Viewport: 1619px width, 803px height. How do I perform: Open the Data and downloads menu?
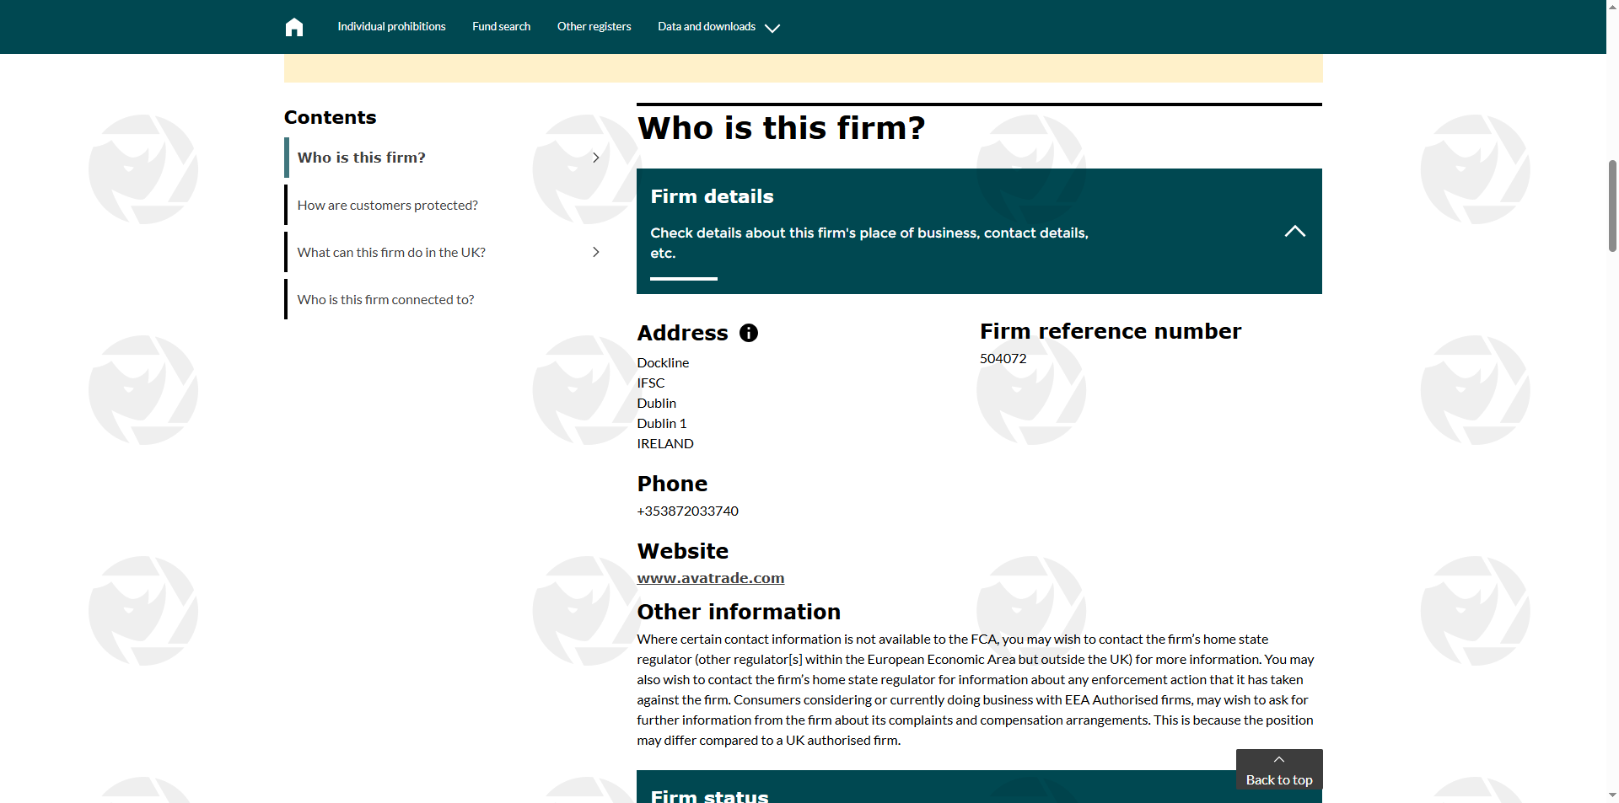pos(707,27)
